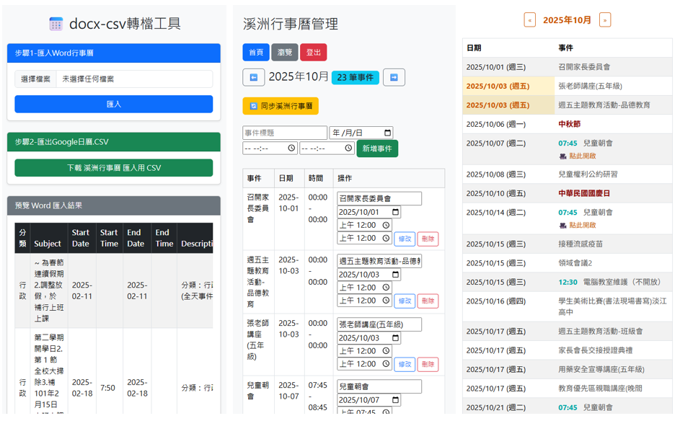Open calendar picker for 召開家長委員會 date field
This screenshot has height=421, width=680.
(394, 212)
